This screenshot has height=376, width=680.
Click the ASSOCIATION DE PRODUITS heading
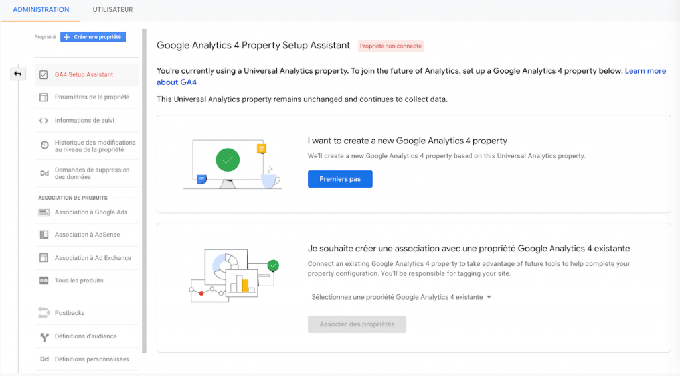(x=72, y=198)
